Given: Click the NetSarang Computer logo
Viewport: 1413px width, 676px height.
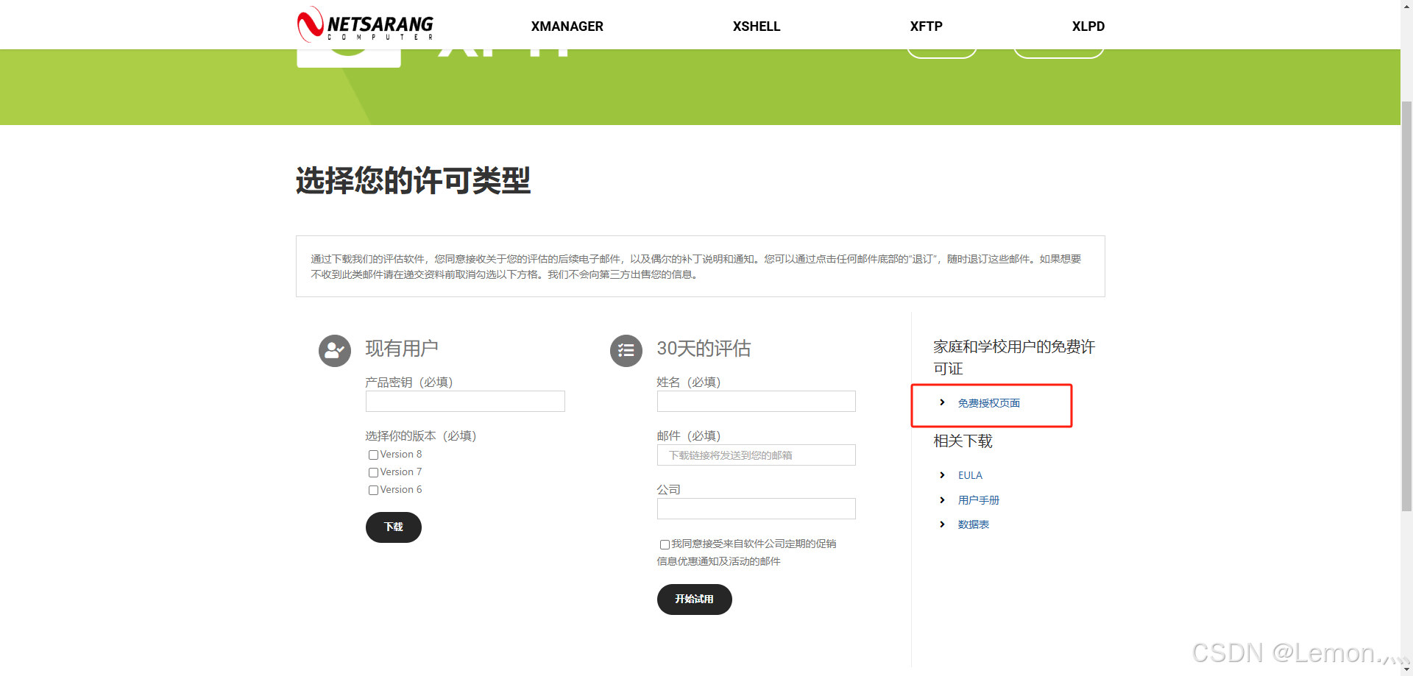Looking at the screenshot, I should click(x=365, y=24).
